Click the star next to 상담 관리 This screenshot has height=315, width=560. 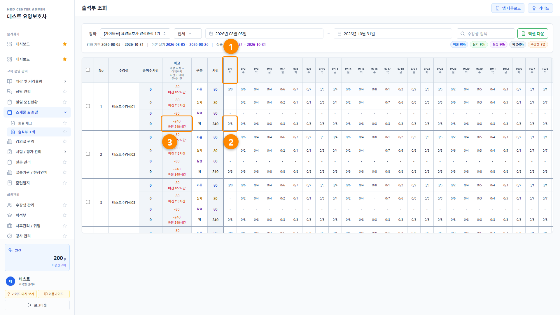[65, 92]
